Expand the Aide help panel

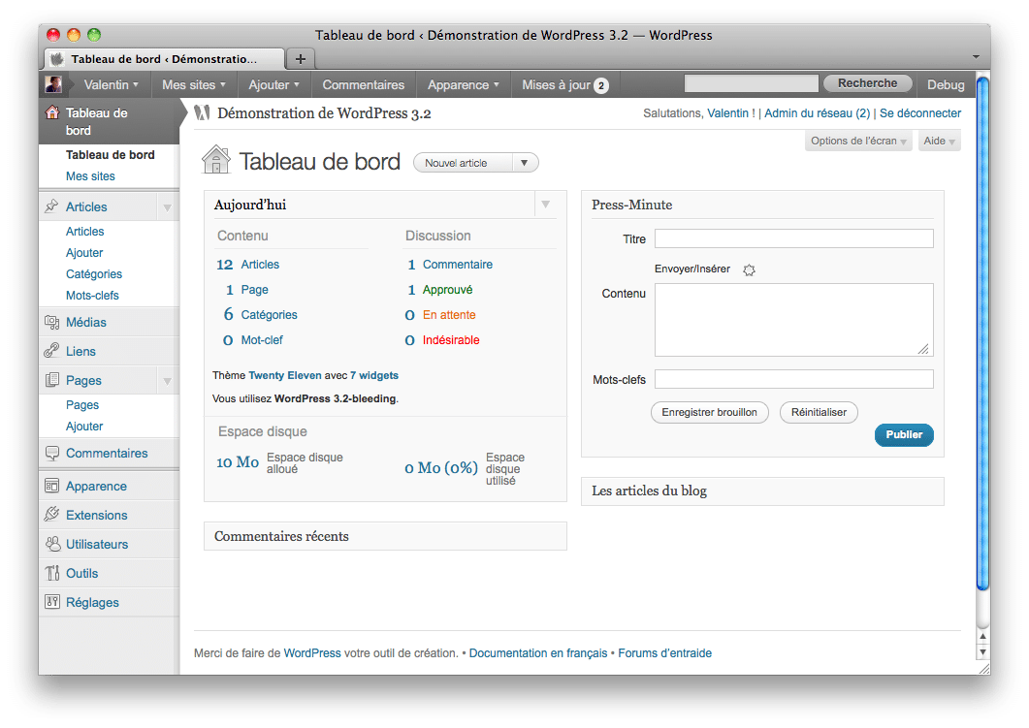[939, 141]
